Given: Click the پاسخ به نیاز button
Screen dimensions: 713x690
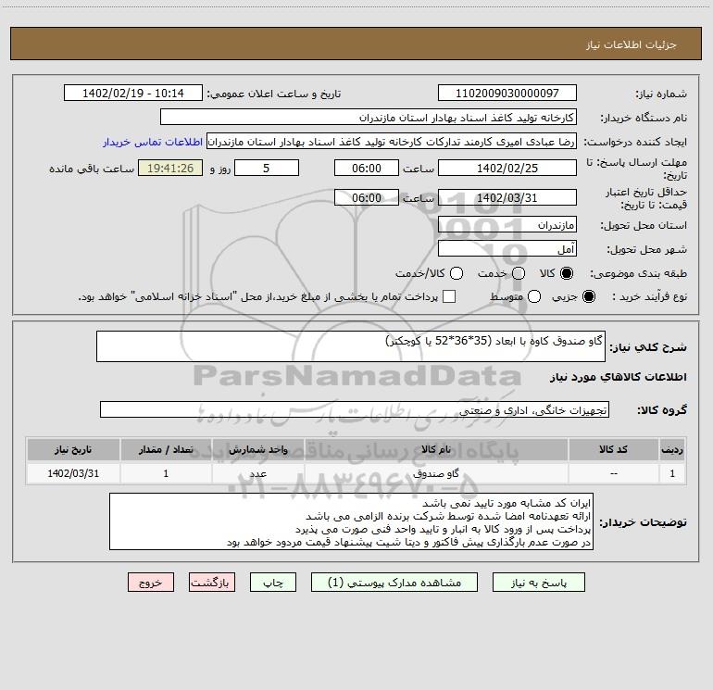Looking at the screenshot, I should coord(538,583).
